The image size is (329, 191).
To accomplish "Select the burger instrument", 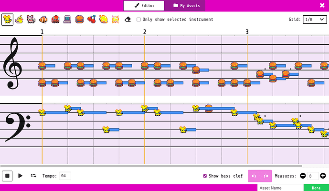I will (x=80, y=20).
